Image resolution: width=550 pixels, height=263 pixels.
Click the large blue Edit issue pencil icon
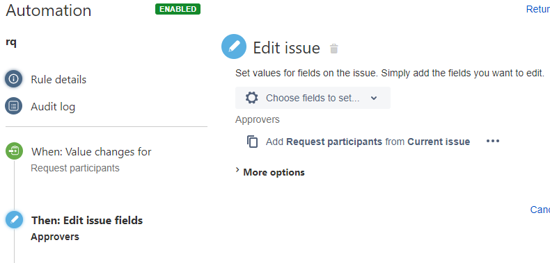pos(234,46)
